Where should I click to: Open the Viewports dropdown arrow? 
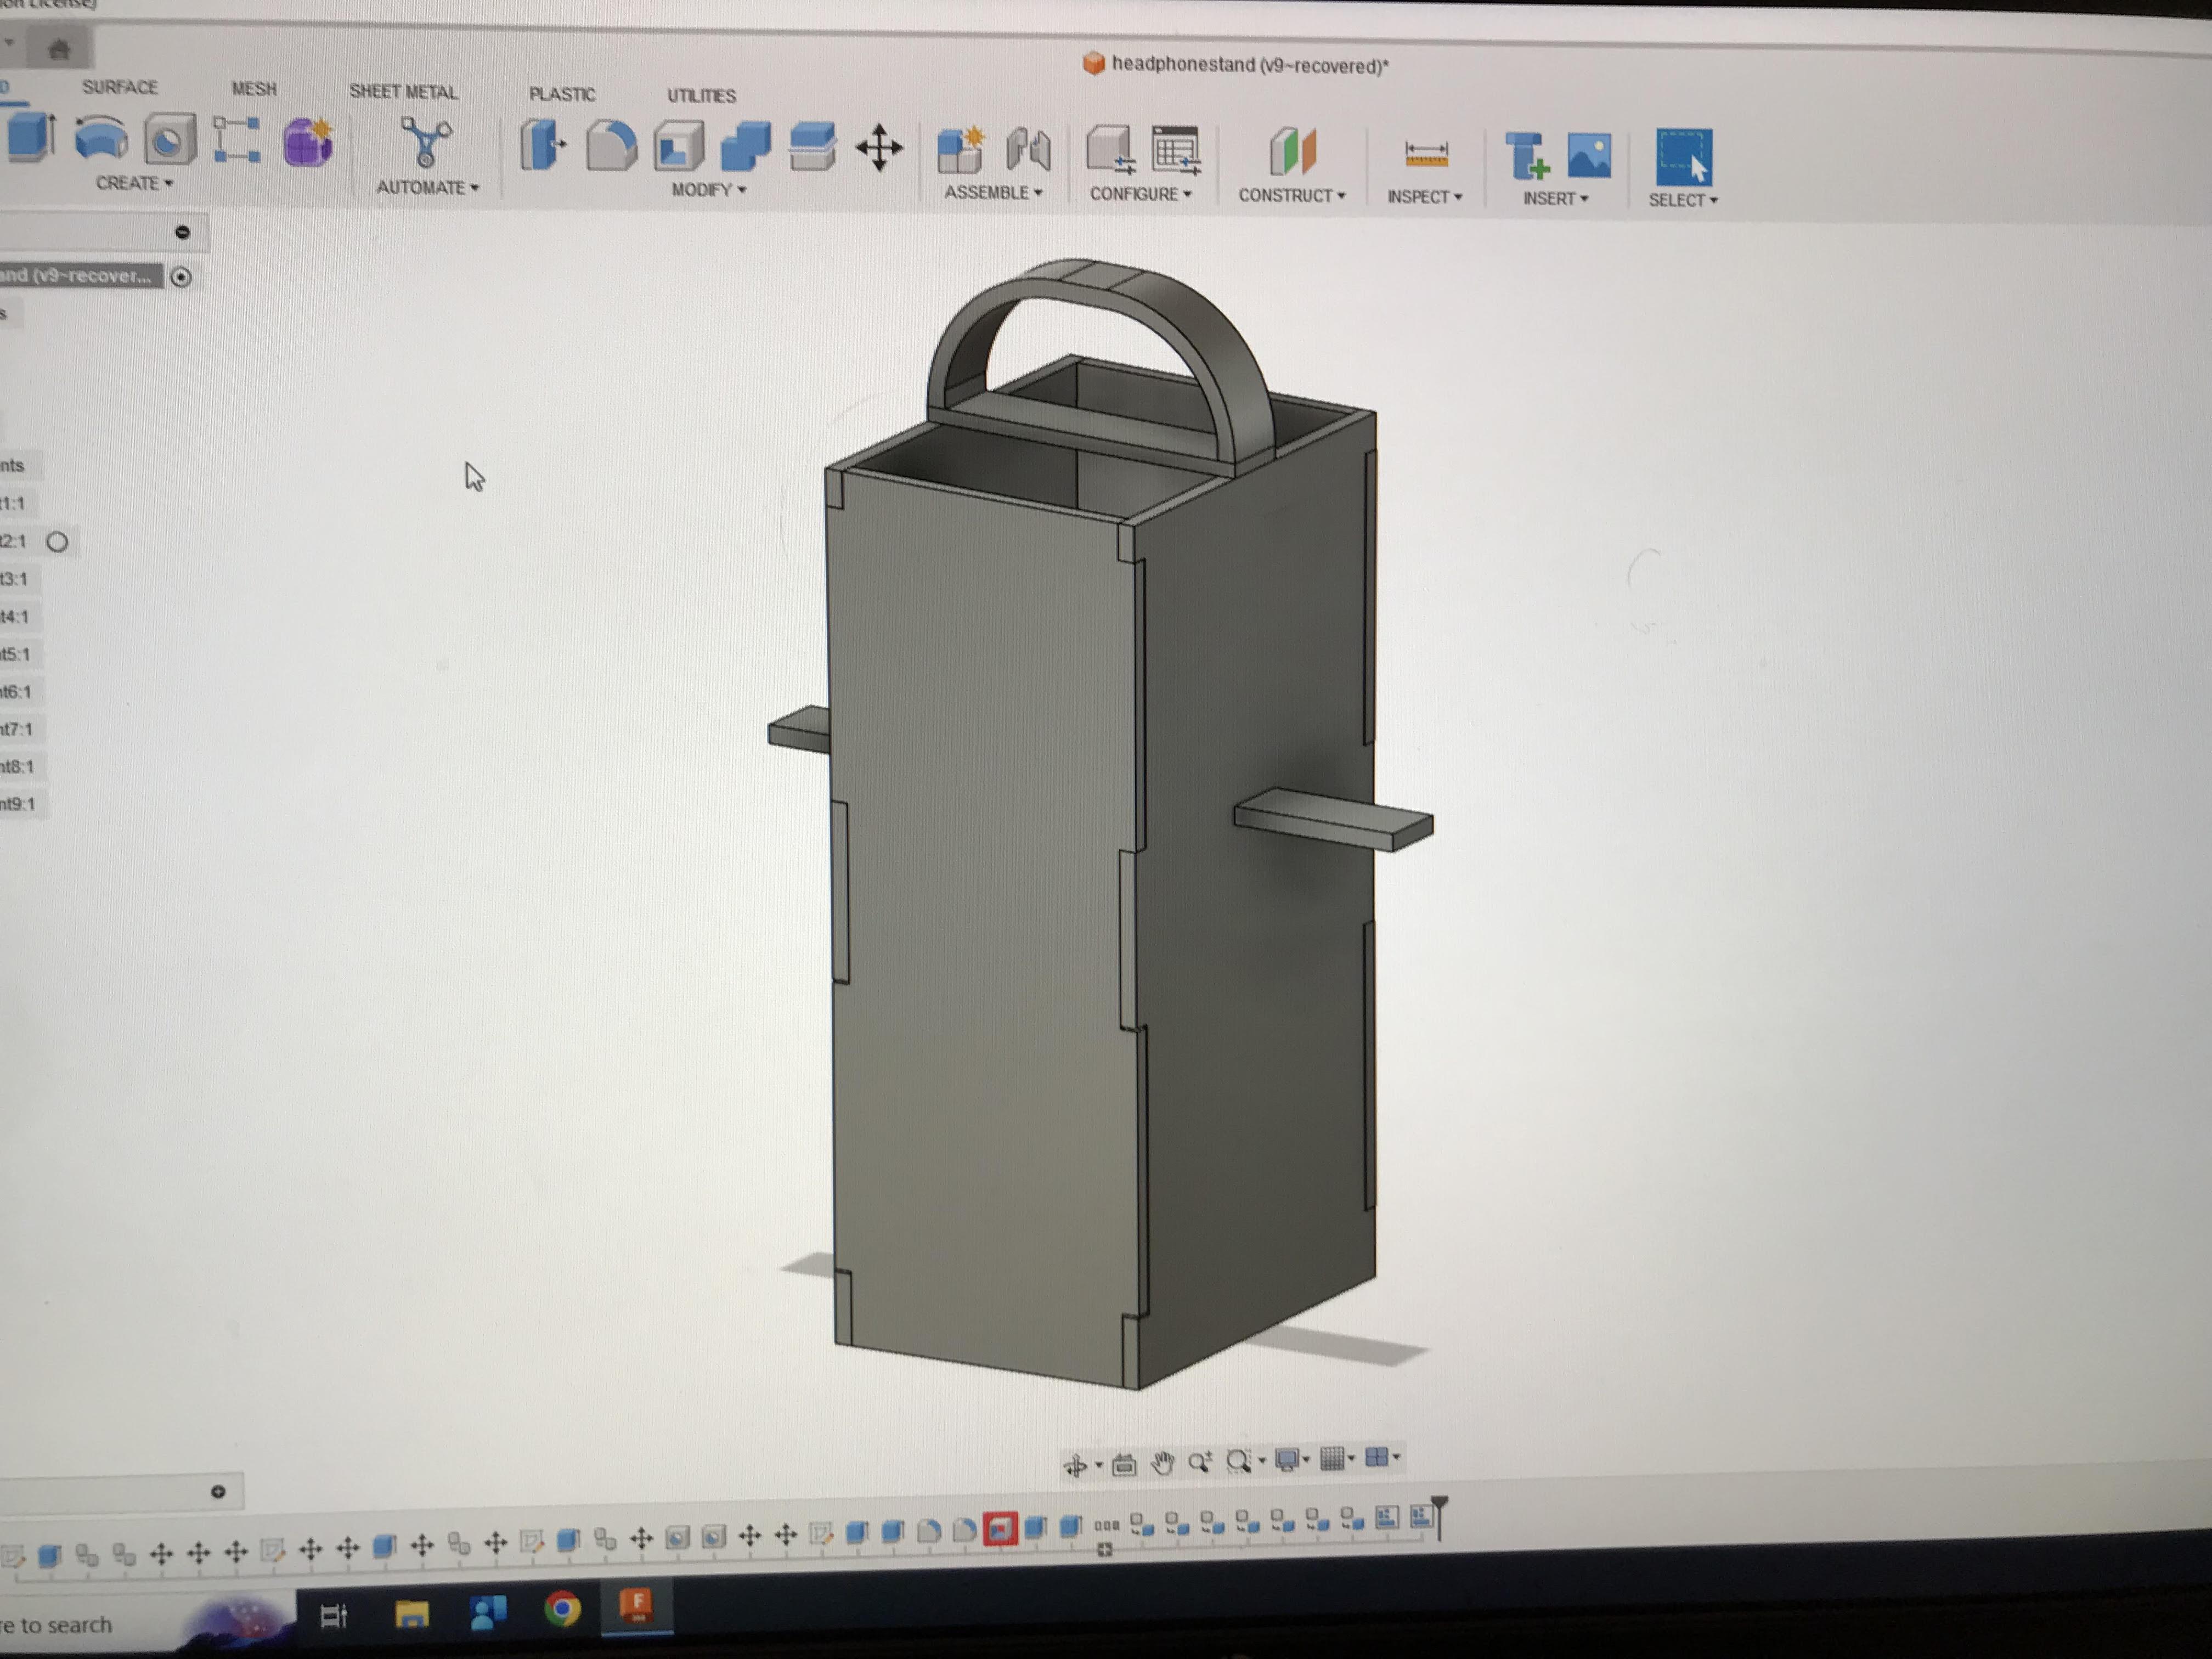[1397, 1457]
